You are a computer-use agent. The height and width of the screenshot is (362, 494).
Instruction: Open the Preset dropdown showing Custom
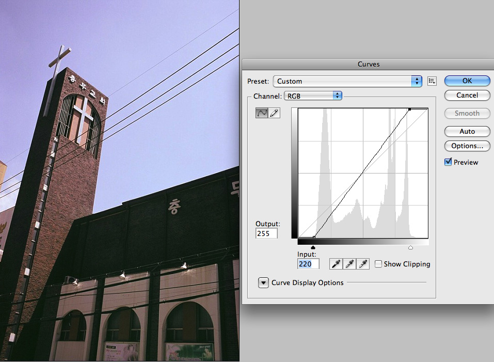pyautogui.click(x=347, y=81)
